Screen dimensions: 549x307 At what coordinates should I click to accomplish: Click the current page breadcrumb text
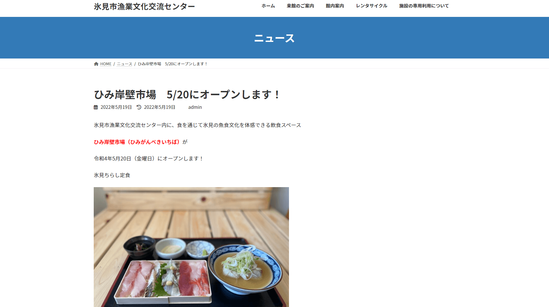(172, 64)
